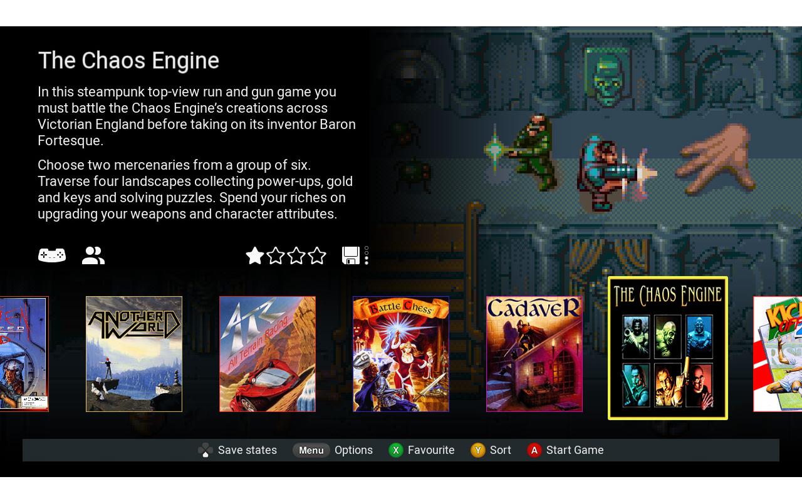Image resolution: width=802 pixels, height=504 pixels.
Task: Open Options via the Menu pill
Action: [x=311, y=450]
